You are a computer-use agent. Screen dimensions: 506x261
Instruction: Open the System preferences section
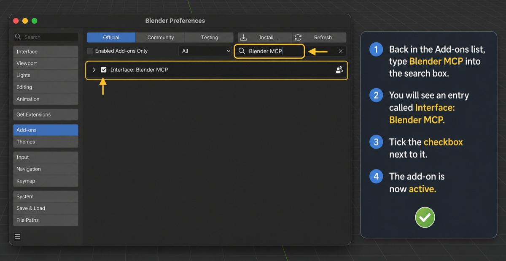(46, 196)
